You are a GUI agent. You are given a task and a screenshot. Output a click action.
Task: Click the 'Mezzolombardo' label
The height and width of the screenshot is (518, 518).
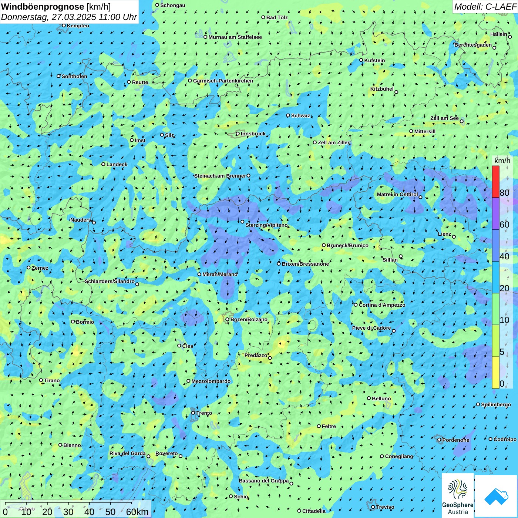point(211,381)
